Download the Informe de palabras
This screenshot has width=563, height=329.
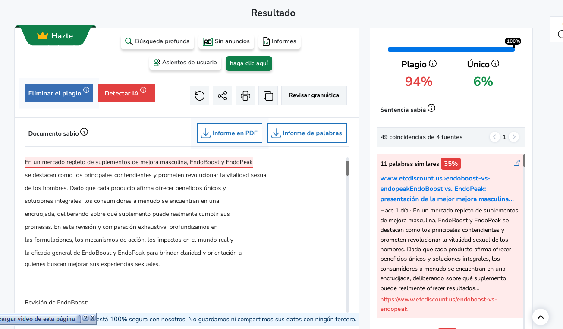307,133
